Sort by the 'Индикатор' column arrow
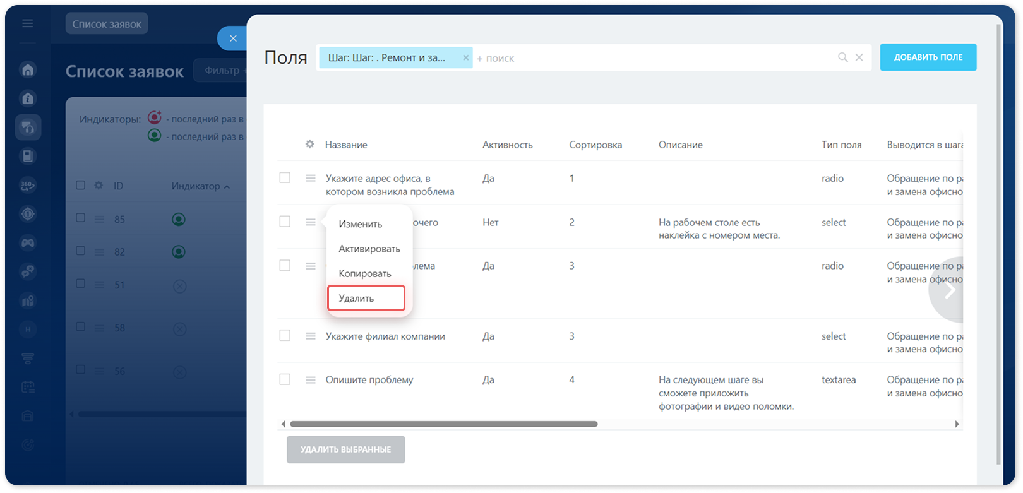This screenshot has width=1023, height=493. tap(227, 187)
